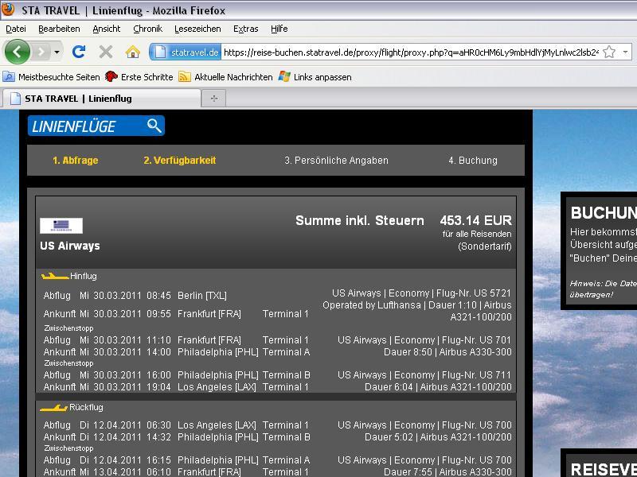This screenshot has height=477, width=637.
Task: Go to step 2. Verfügbarkeit
Action: 180,161
